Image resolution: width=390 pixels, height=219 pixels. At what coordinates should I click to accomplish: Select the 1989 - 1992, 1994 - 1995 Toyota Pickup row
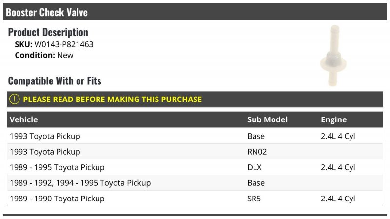pos(195,183)
